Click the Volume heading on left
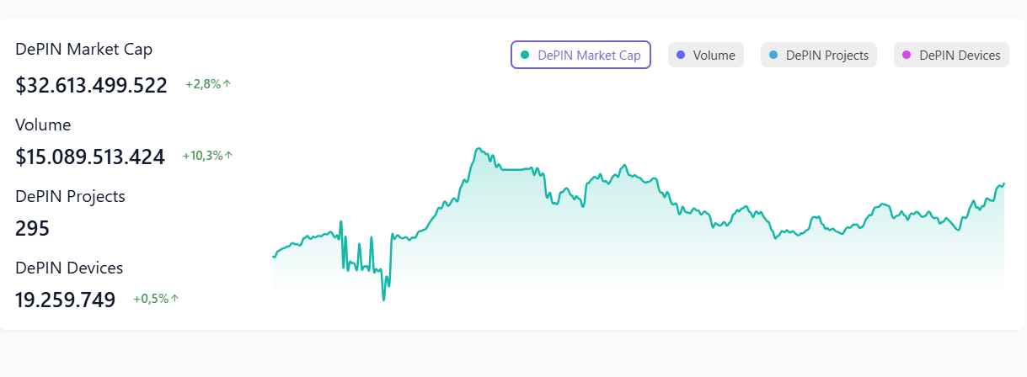The height and width of the screenshot is (377, 1027). tap(43, 125)
